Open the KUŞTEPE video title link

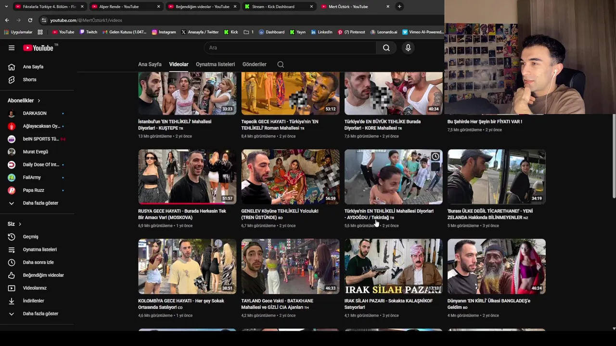pyautogui.click(x=175, y=125)
